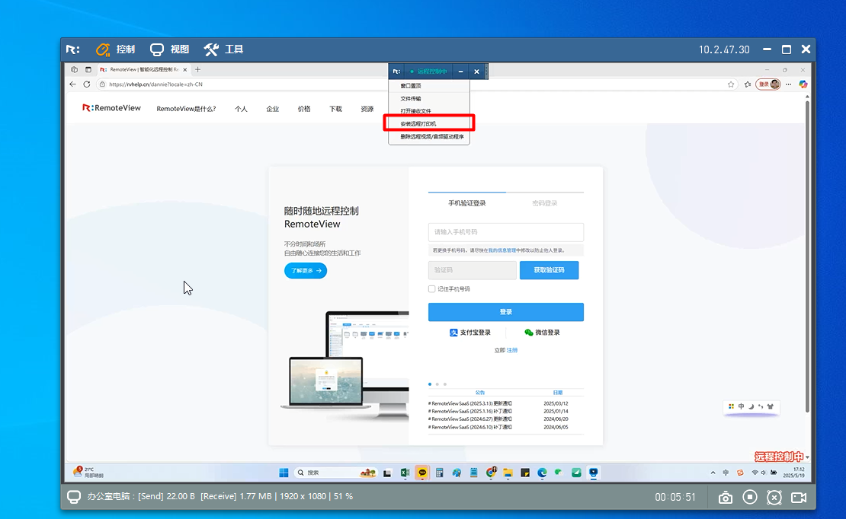The width and height of the screenshot is (846, 519).
Task: Click the screen record video camera icon
Action: tap(799, 498)
